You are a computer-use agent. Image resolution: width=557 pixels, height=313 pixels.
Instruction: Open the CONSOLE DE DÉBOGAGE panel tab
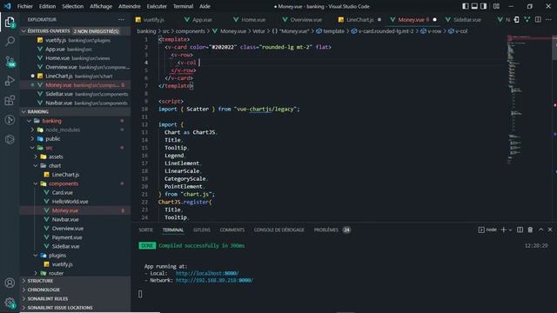(278, 230)
